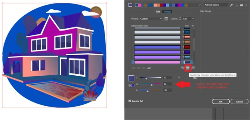Click find color in artwork magnifier icon
The image size is (250, 120).
click(x=193, y=68)
